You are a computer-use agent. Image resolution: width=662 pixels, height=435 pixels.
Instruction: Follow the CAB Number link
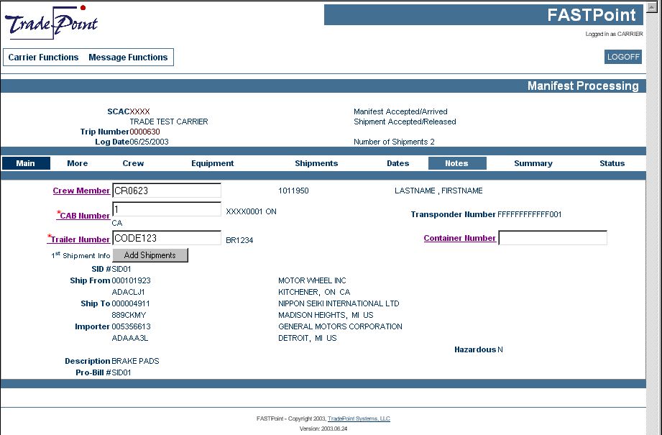coord(85,216)
